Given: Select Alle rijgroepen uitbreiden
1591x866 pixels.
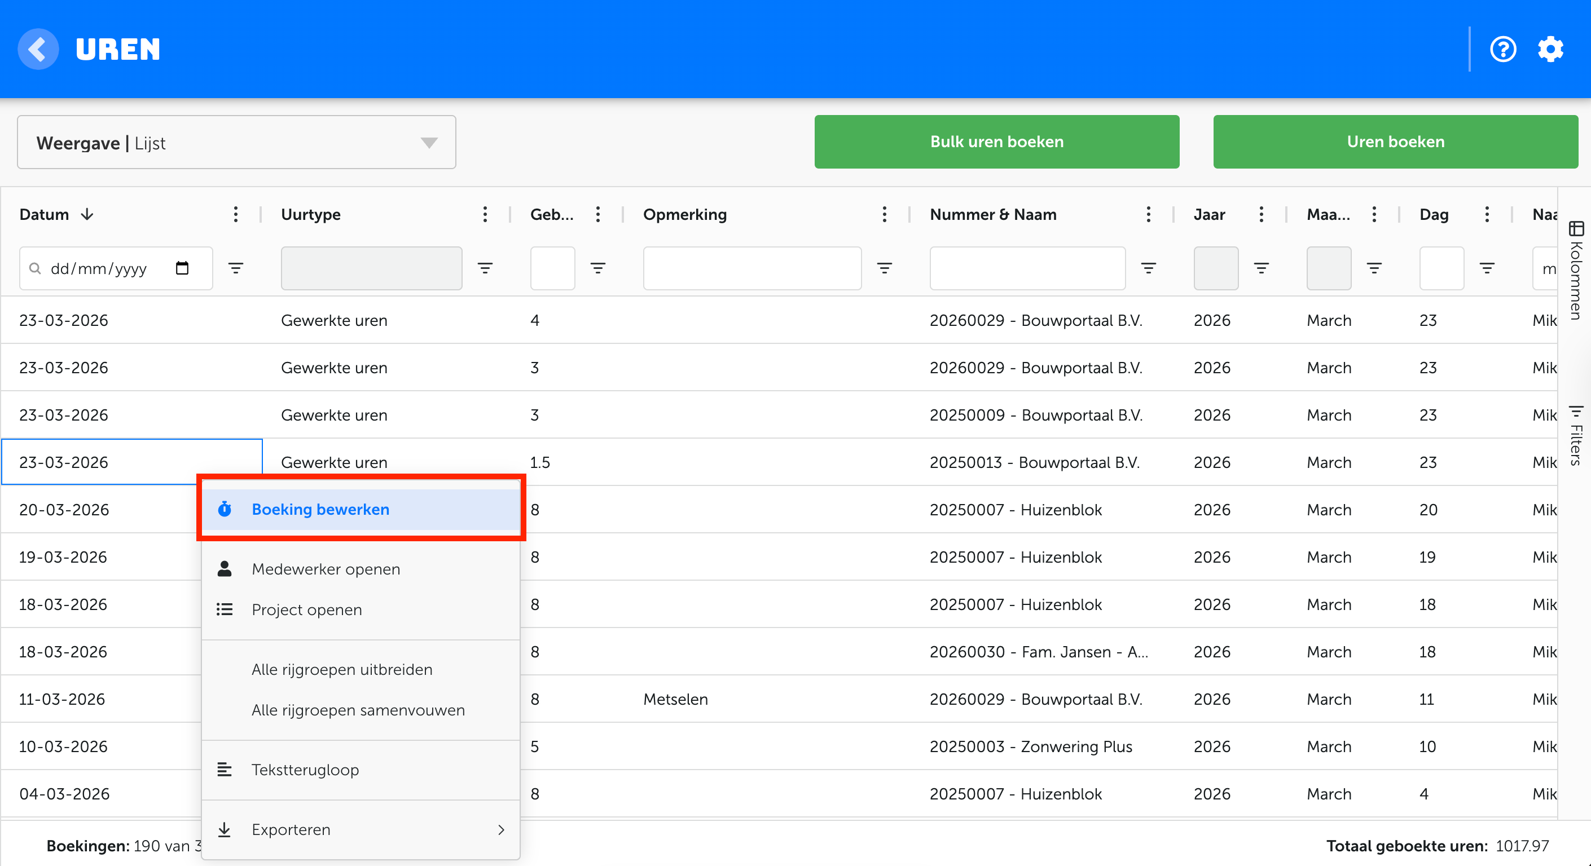Looking at the screenshot, I should click(361, 670).
